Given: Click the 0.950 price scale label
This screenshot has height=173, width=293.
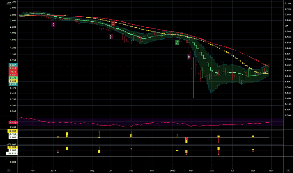Looking at the screenshot, I should pyautogui.click(x=13, y=60).
